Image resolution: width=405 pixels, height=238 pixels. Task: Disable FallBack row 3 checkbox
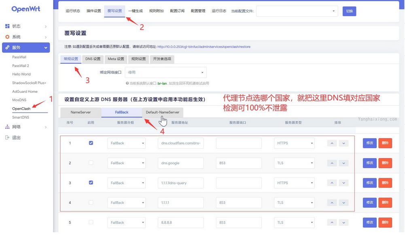(91, 183)
